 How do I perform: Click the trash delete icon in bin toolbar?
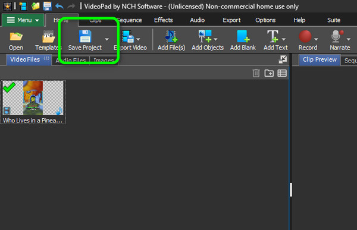256,73
